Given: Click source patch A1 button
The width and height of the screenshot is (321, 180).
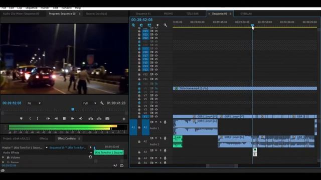Looking at the screenshot, I should pos(133,127).
